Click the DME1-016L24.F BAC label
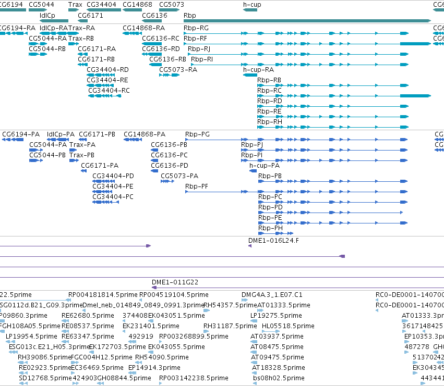The image size is (444, 386). (273, 241)
